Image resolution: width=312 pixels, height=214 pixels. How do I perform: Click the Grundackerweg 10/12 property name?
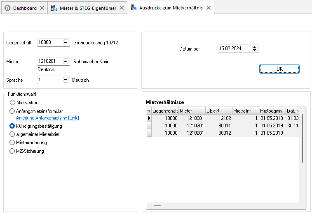[96, 42]
